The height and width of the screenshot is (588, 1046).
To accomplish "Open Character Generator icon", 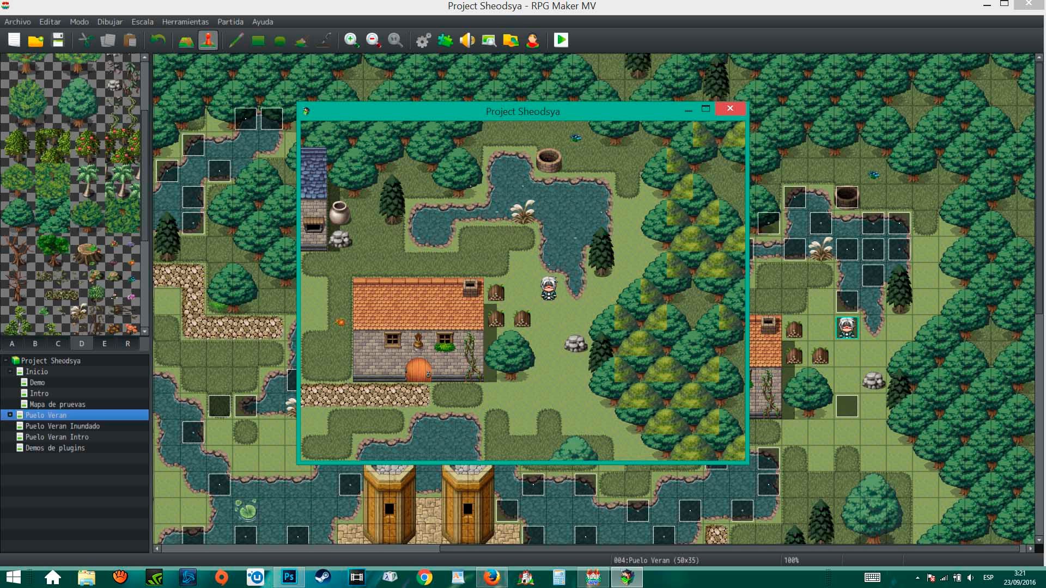I will [533, 40].
